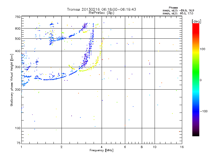The height and width of the screenshot is (160, 214).
Task: Click the x-axis label '16'
Action: pos(182,147)
